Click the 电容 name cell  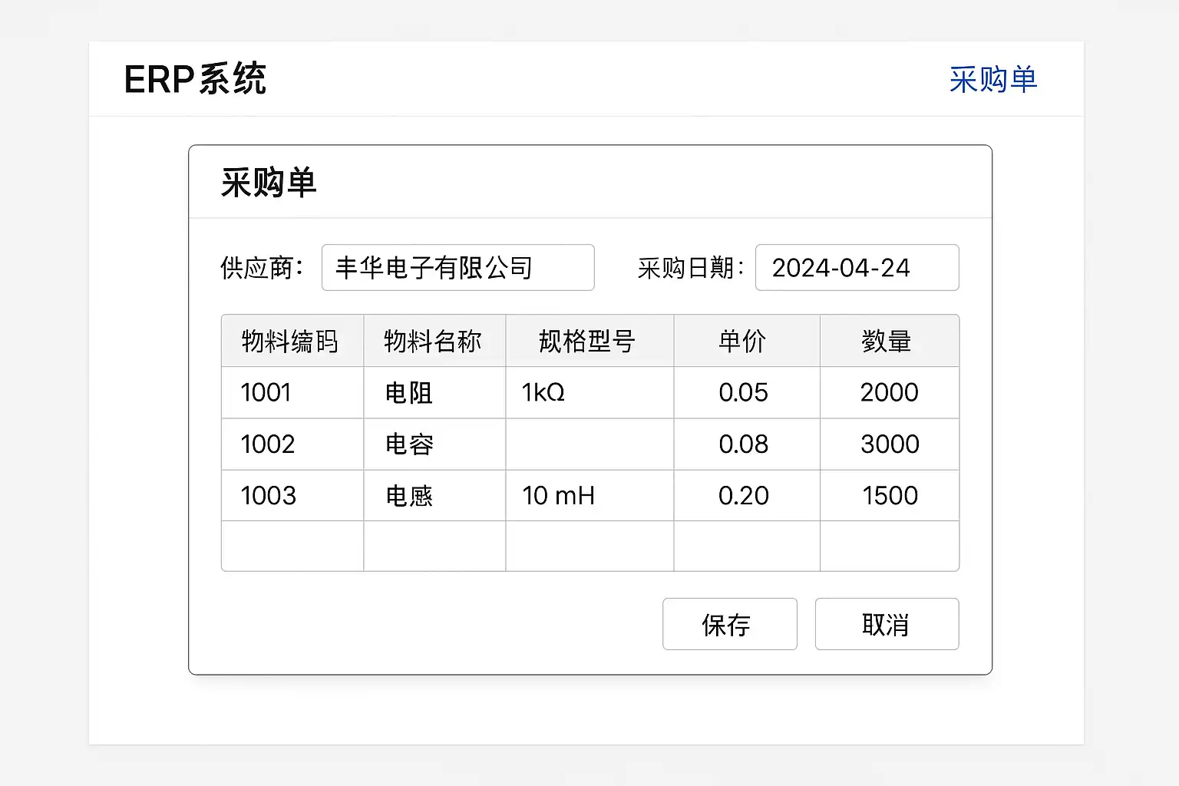click(434, 444)
